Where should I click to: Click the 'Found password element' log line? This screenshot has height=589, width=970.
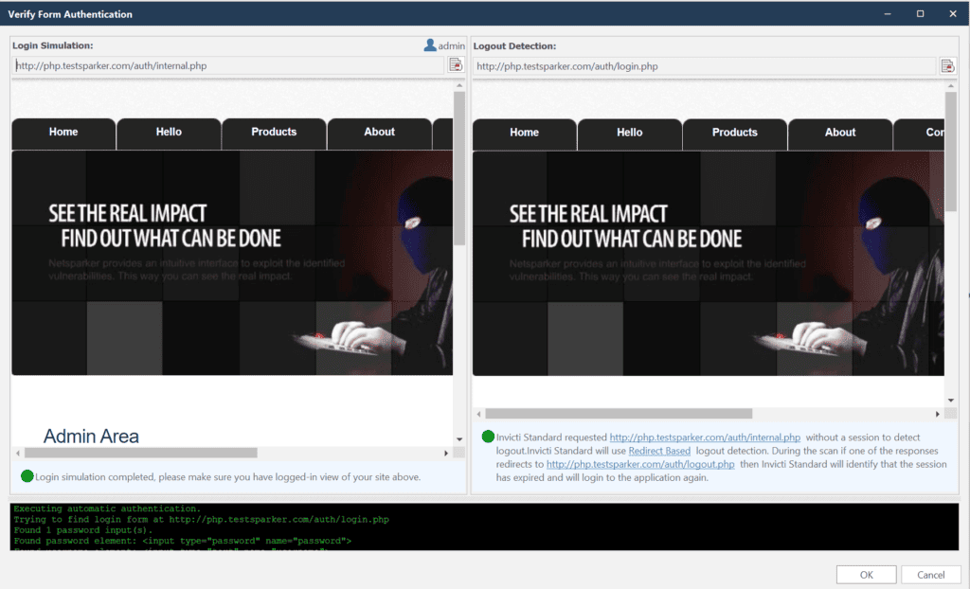click(x=183, y=541)
